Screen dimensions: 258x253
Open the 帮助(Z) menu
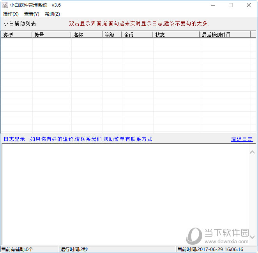pos(52,14)
